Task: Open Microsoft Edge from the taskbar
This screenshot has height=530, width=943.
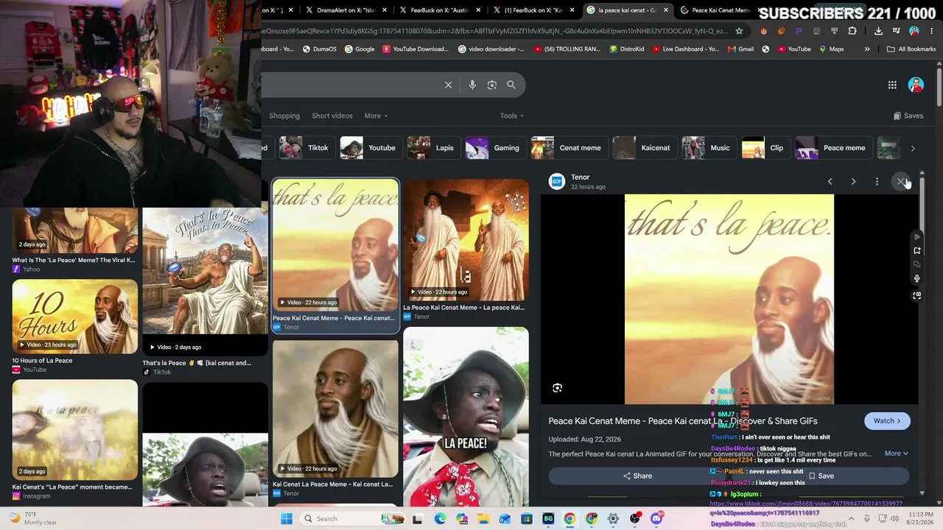Action: pyautogui.click(x=440, y=519)
